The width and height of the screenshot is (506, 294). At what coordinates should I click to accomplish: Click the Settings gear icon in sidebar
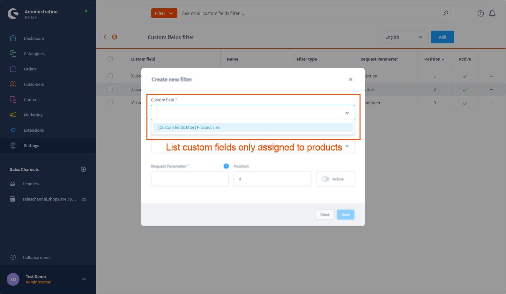(x=13, y=145)
